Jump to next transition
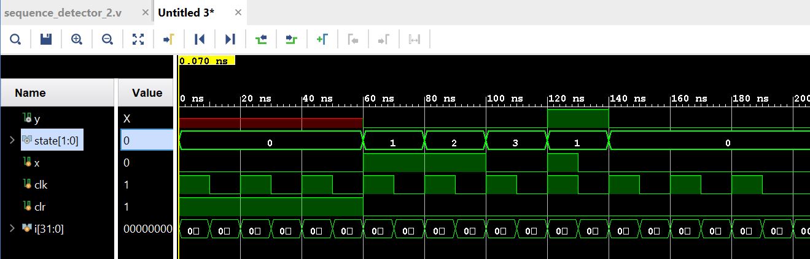 pos(292,39)
